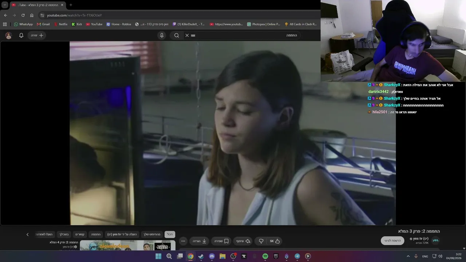Click the YouTube search magnifier icon
Viewport: 466px width, 262px height.
click(x=177, y=35)
